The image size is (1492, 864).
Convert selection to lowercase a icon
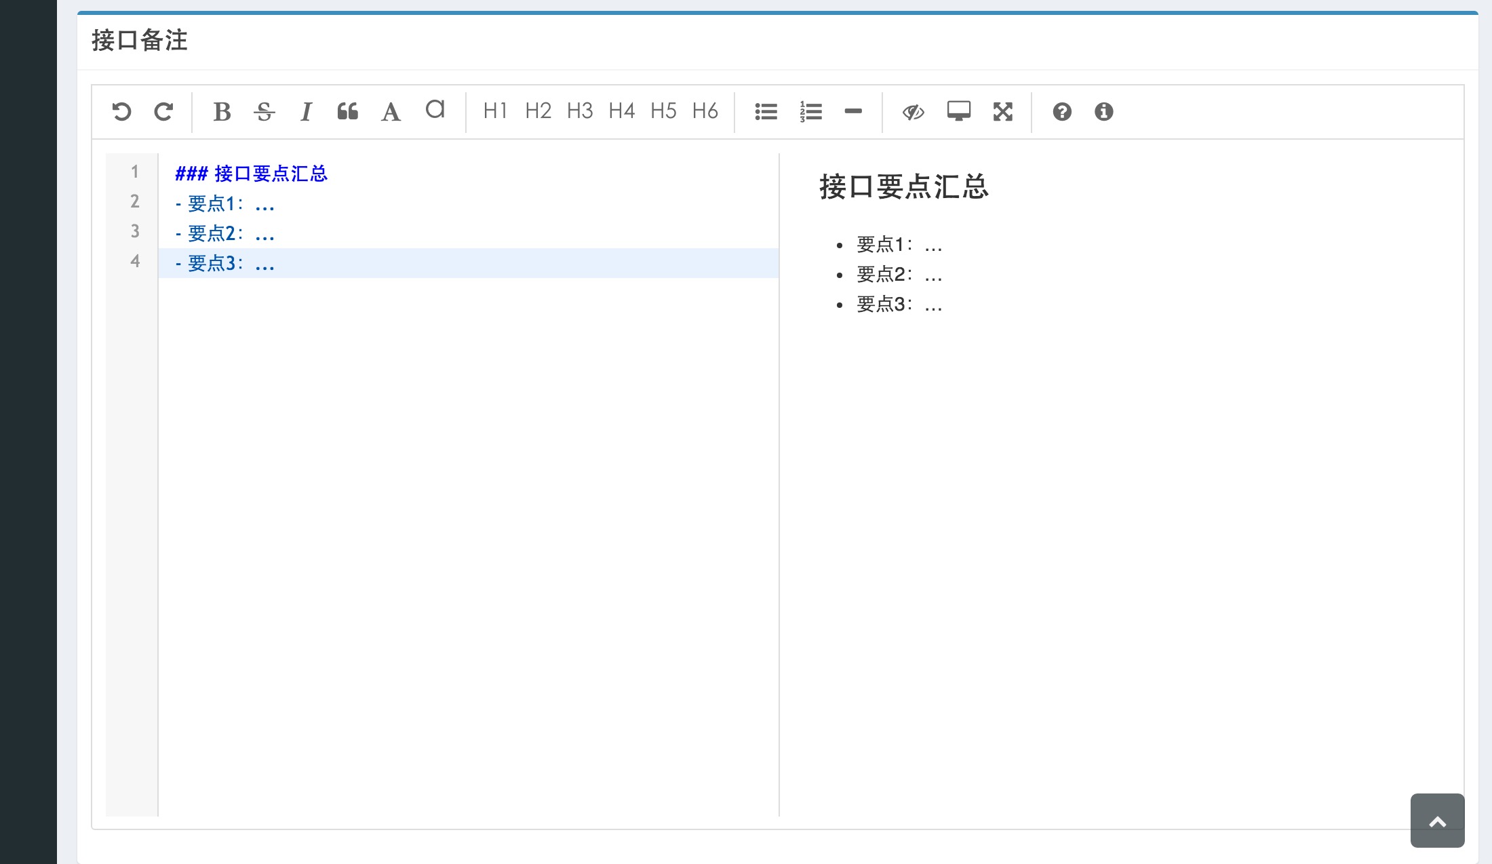435,110
